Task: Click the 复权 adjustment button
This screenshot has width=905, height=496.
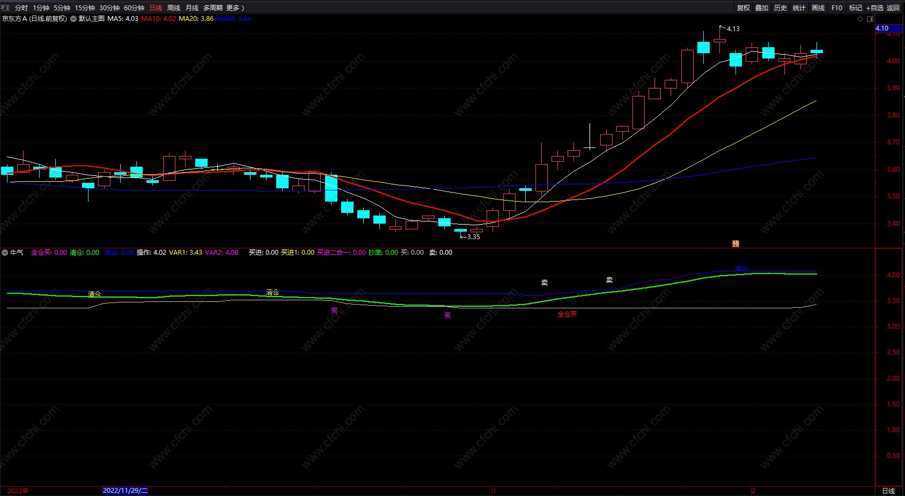Action: [744, 8]
